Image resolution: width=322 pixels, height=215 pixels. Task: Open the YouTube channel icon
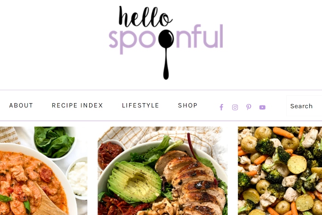pyautogui.click(x=262, y=107)
